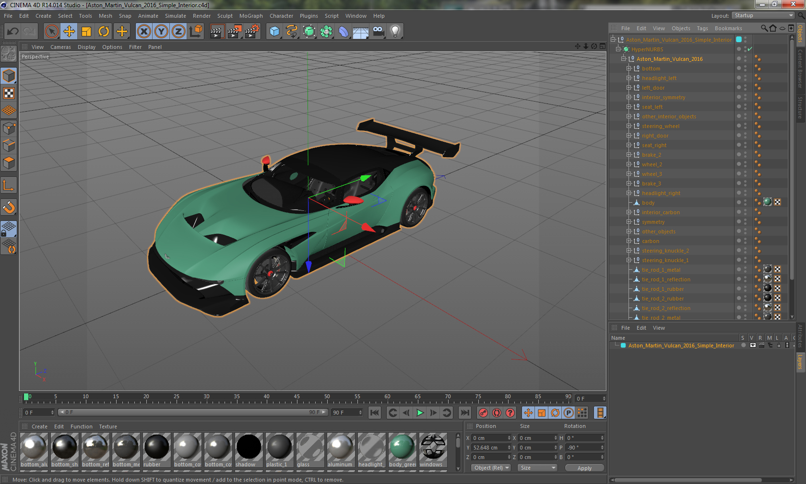Toggle Z axis lock
806x484 pixels.
point(178,32)
